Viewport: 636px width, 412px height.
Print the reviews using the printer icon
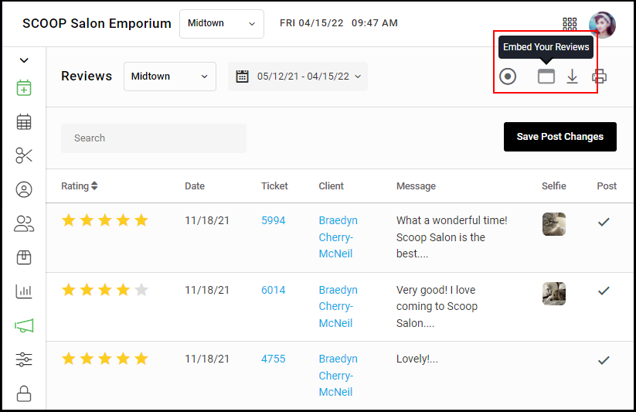click(x=599, y=77)
